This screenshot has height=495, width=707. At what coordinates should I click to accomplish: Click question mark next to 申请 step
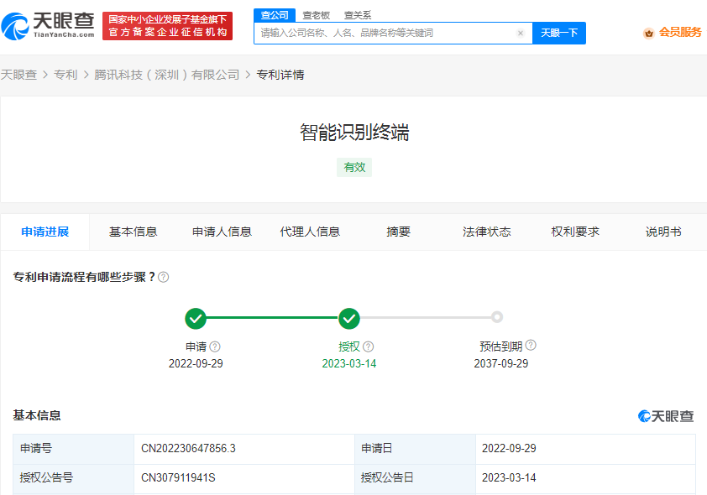click(215, 346)
